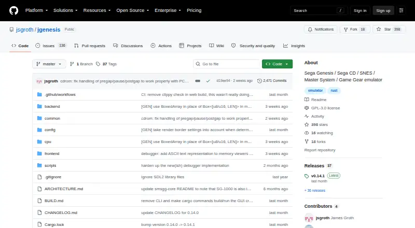Image resolution: width=415 pixels, height=228 pixels.
Task: Open the common folder
Action: (52, 118)
